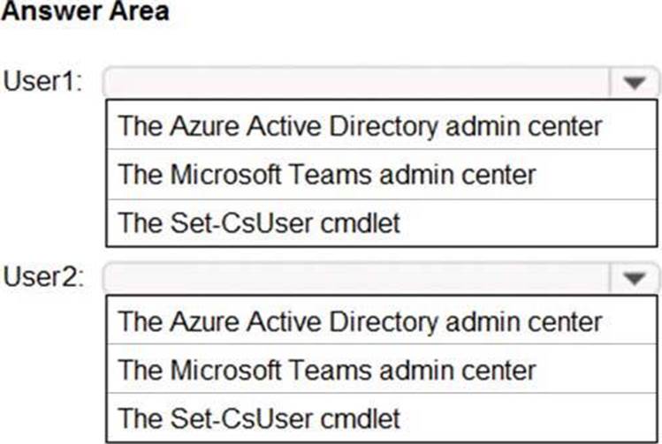Expand the User1 dropdown arrow
Viewport: 662px width, 444px height.
[634, 83]
